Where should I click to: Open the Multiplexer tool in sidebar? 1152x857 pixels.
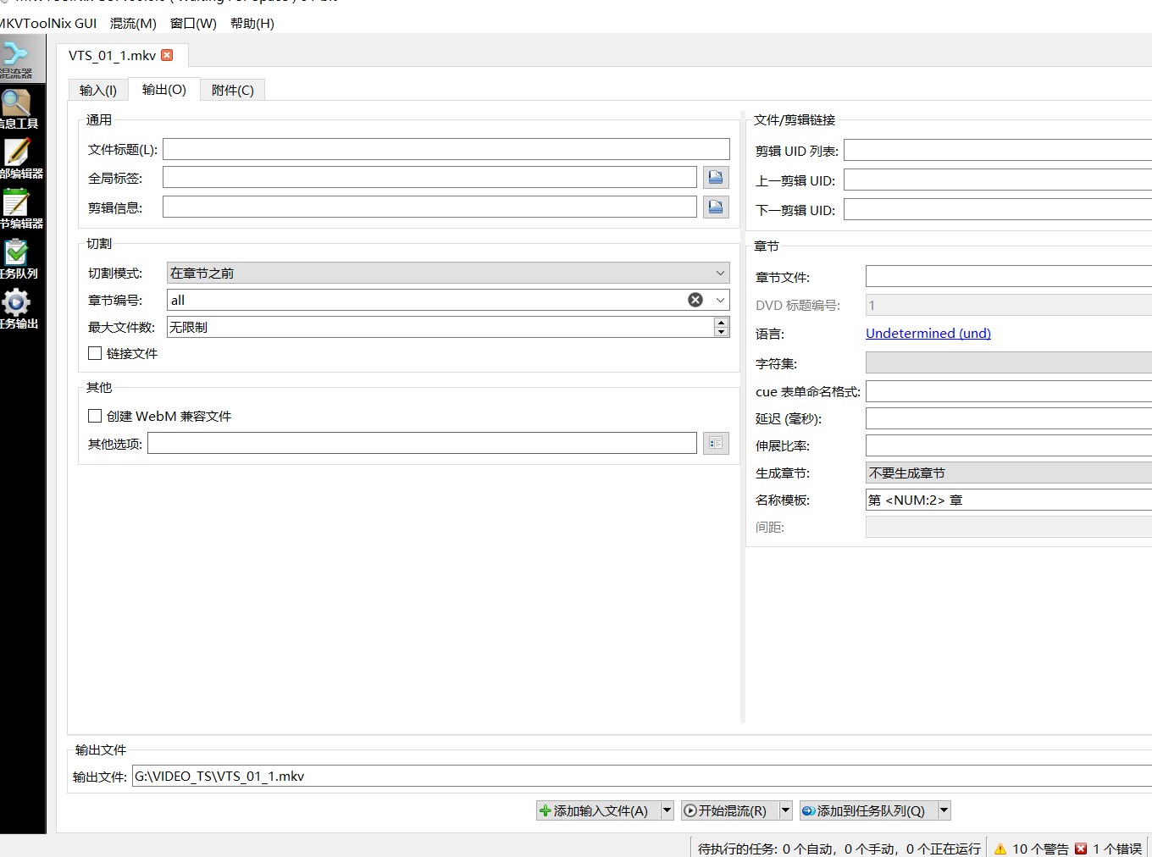(x=21, y=58)
